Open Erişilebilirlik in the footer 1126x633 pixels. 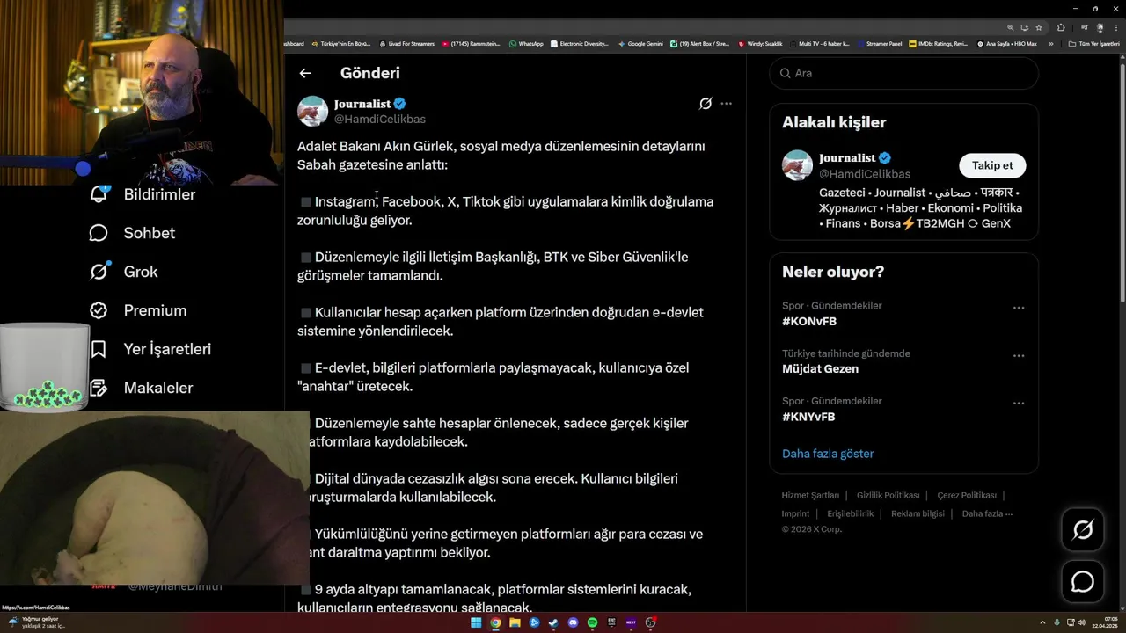(x=850, y=513)
